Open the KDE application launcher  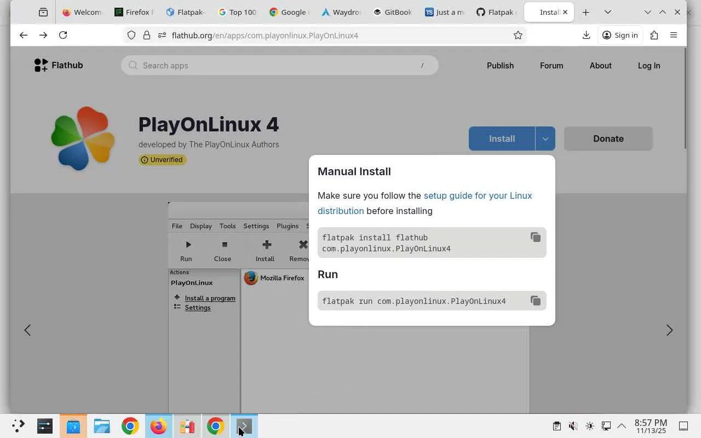tap(18, 426)
